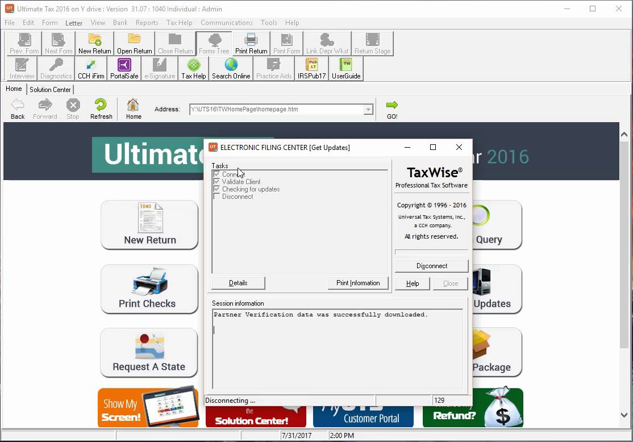The width and height of the screenshot is (633, 442).
Task: Click the Return Stage toolbar icon
Action: (373, 44)
